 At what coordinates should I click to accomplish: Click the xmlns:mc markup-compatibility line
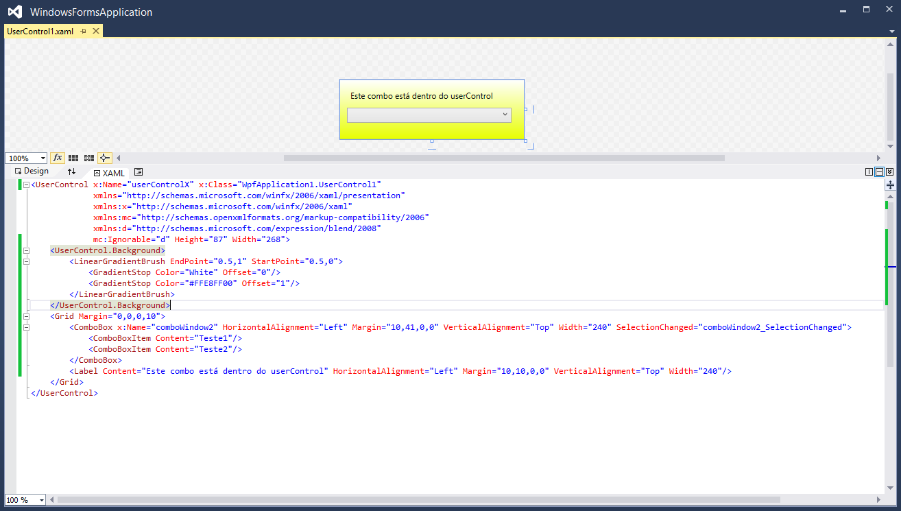261,217
